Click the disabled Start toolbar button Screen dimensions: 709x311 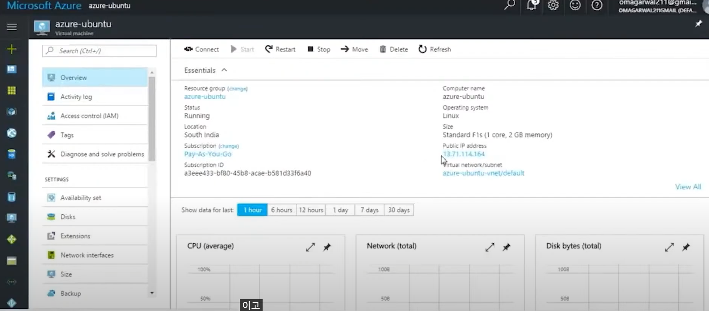[x=242, y=49]
